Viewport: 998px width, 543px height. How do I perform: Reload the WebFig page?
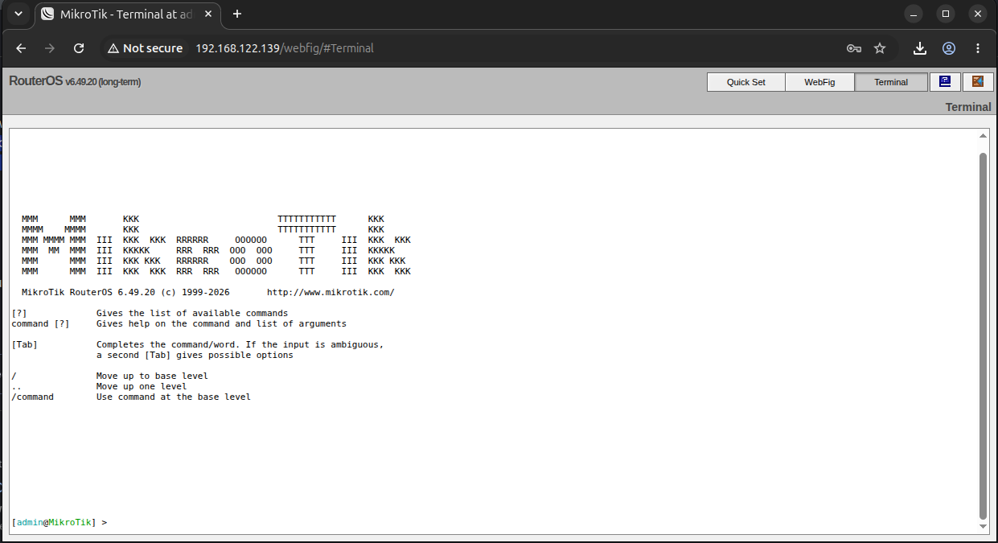tap(79, 48)
